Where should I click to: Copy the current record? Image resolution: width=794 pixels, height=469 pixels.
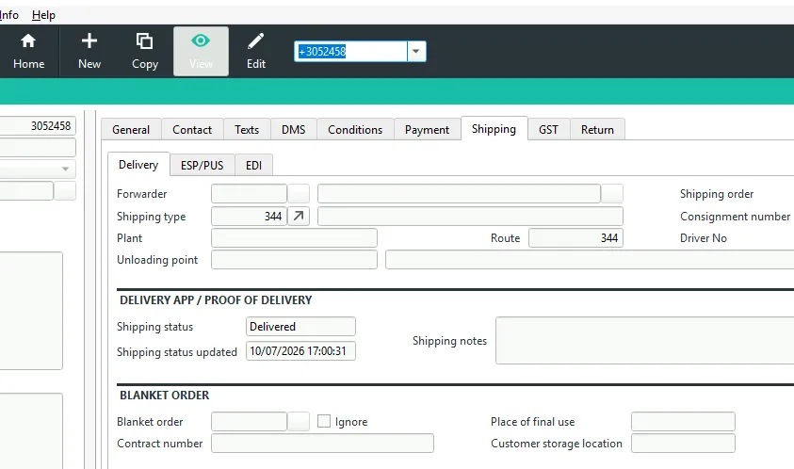click(x=145, y=52)
